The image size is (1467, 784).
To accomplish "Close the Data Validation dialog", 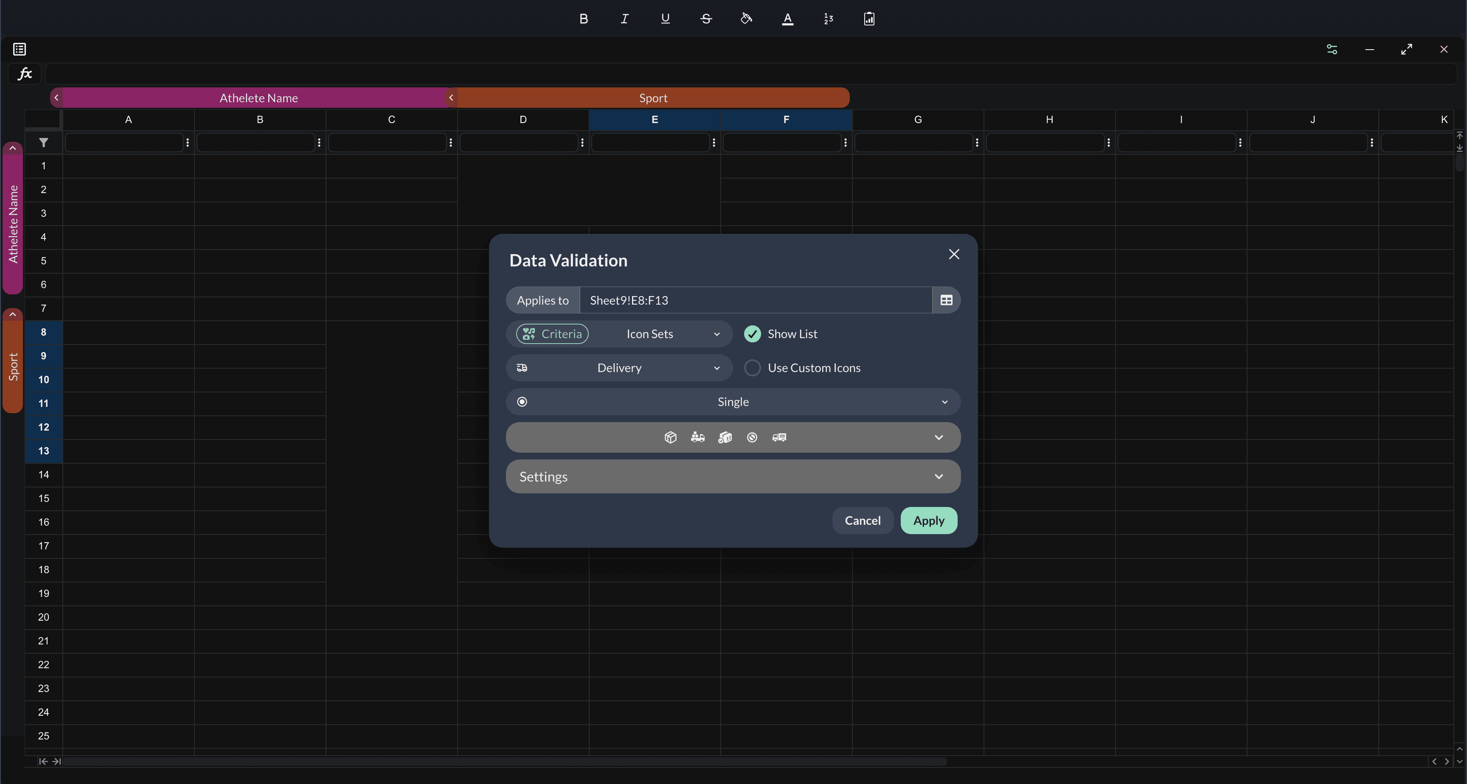I will (954, 255).
